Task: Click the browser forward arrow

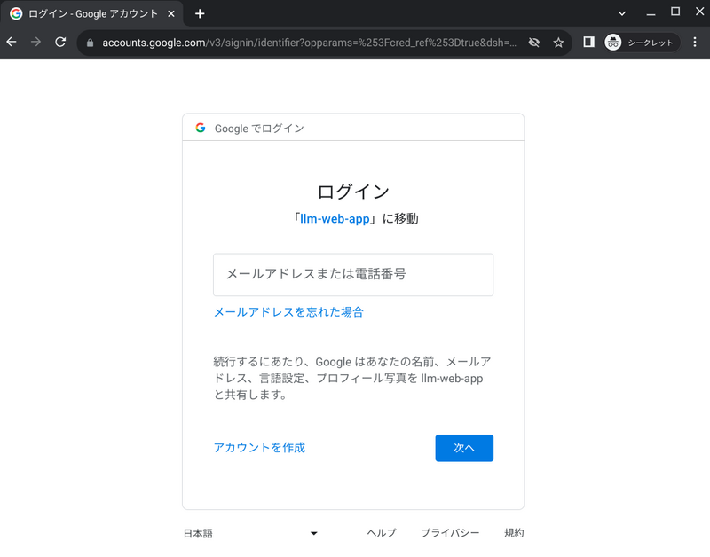Action: coord(35,42)
